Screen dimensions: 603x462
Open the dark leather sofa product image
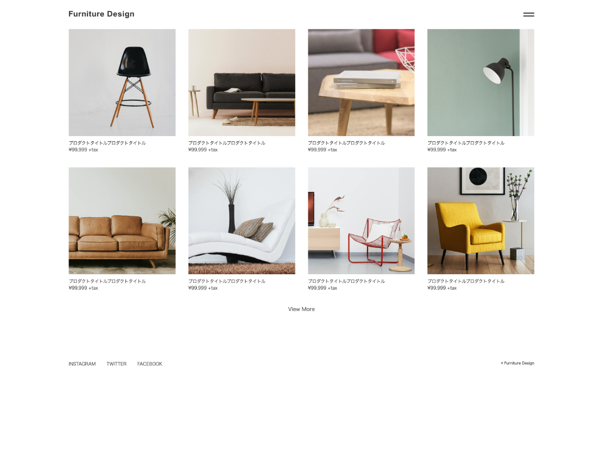click(x=242, y=83)
